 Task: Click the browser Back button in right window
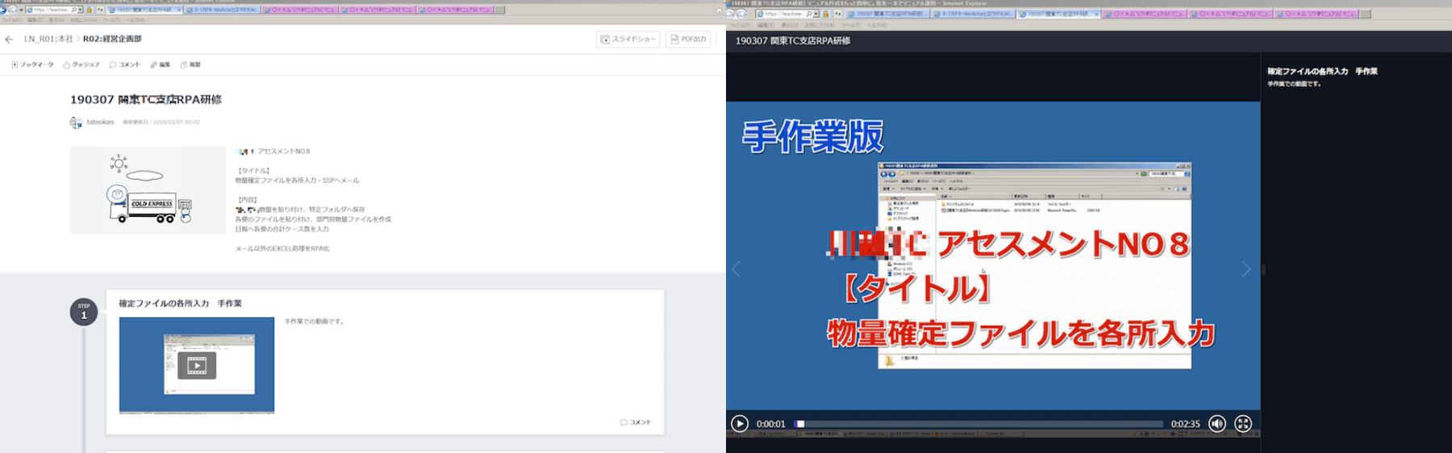[732, 14]
